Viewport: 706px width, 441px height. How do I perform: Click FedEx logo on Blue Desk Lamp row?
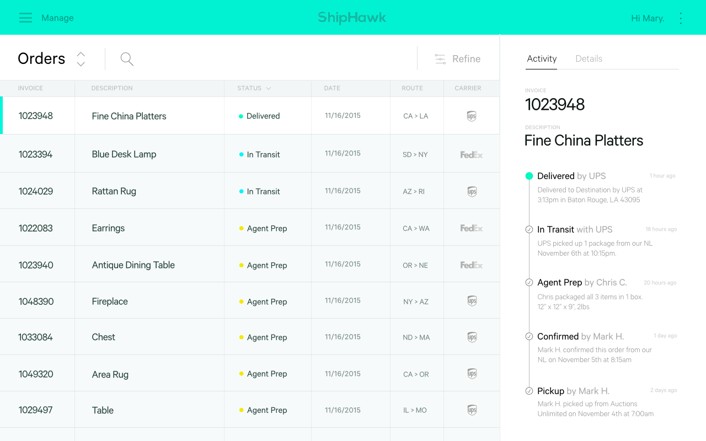pyautogui.click(x=472, y=155)
